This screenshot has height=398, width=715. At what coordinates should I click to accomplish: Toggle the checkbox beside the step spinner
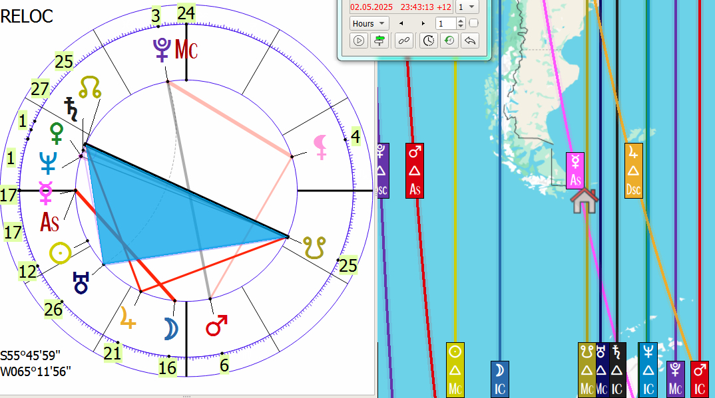pyautogui.click(x=473, y=23)
